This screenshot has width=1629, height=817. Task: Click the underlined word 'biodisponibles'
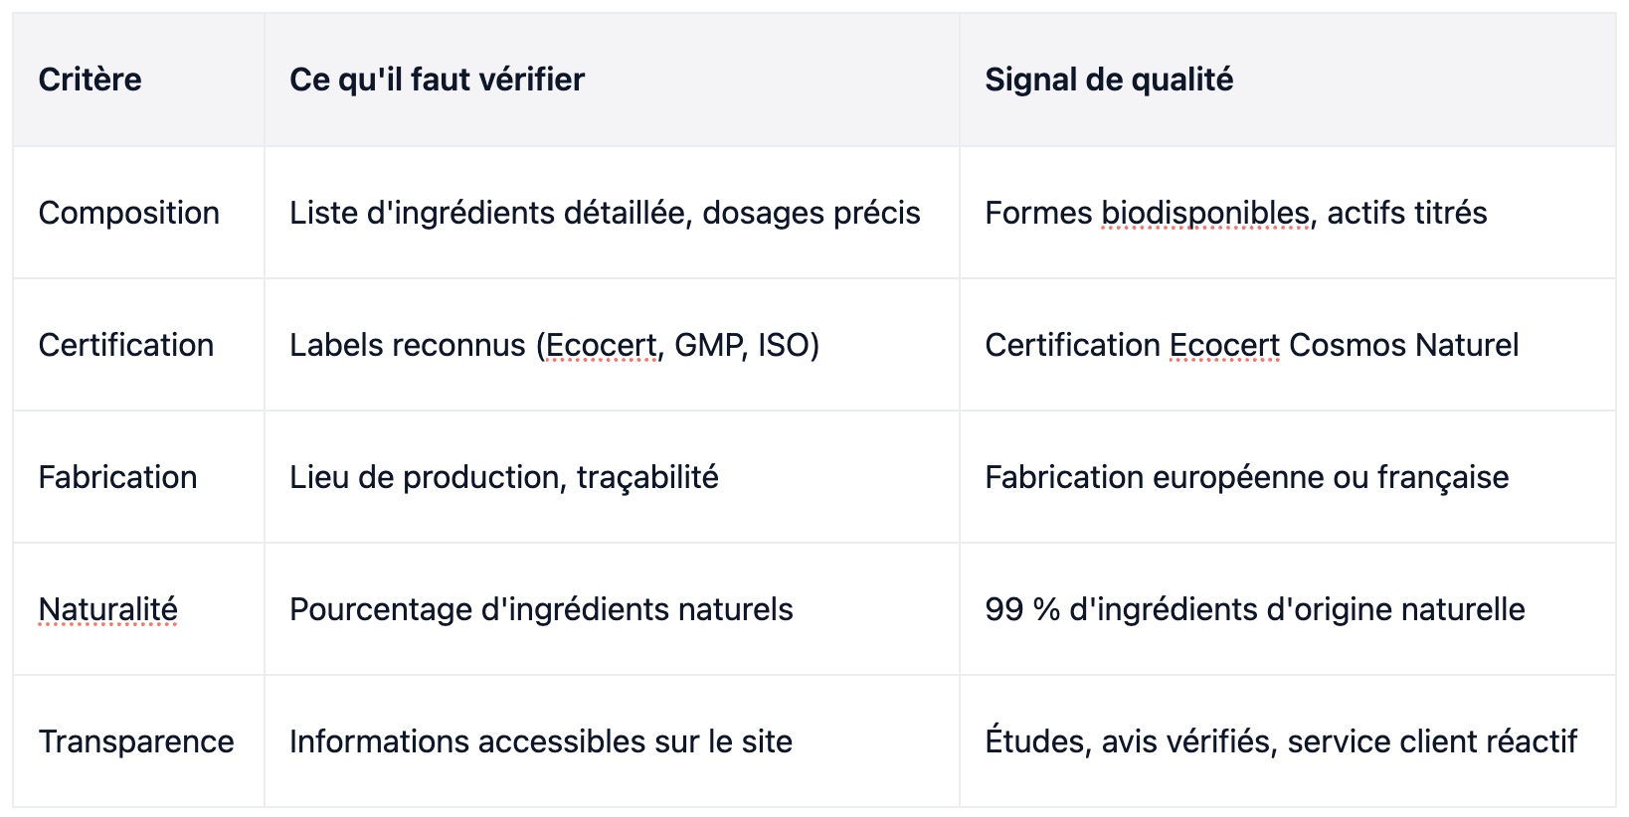pos(1205,213)
